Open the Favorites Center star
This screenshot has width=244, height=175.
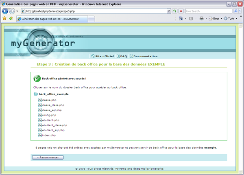(x=4, y=19)
